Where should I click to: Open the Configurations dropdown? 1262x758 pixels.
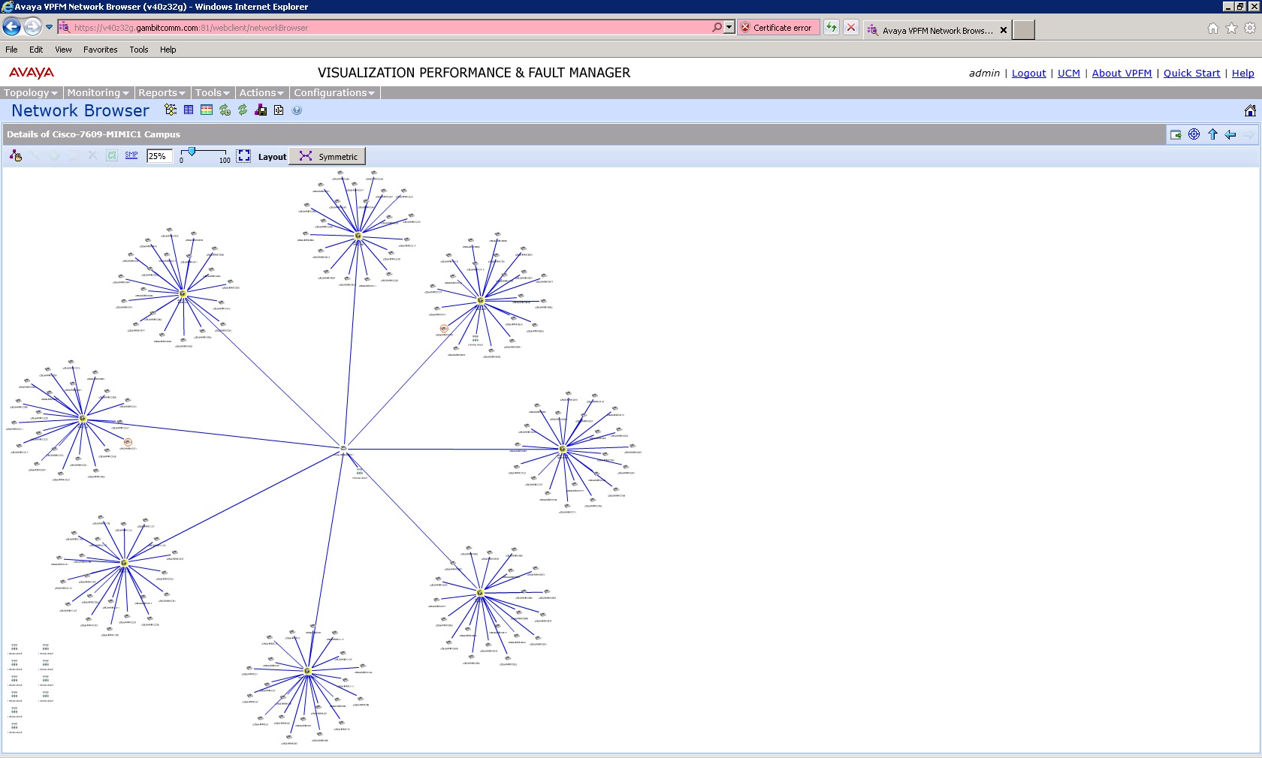[x=331, y=92]
